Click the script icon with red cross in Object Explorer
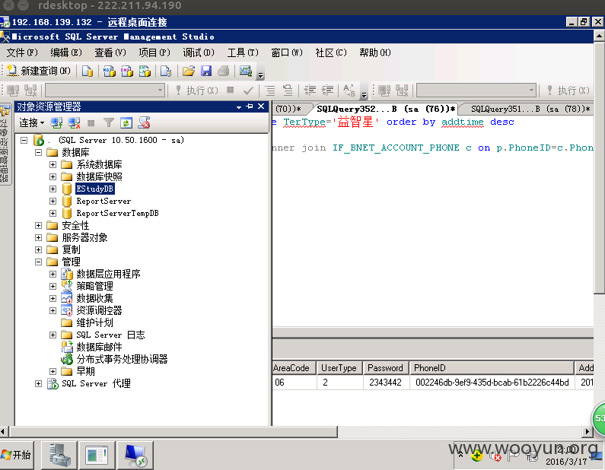 click(145, 123)
